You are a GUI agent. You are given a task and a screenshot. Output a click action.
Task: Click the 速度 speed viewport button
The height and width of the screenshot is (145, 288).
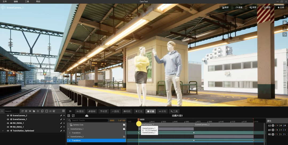239,7
